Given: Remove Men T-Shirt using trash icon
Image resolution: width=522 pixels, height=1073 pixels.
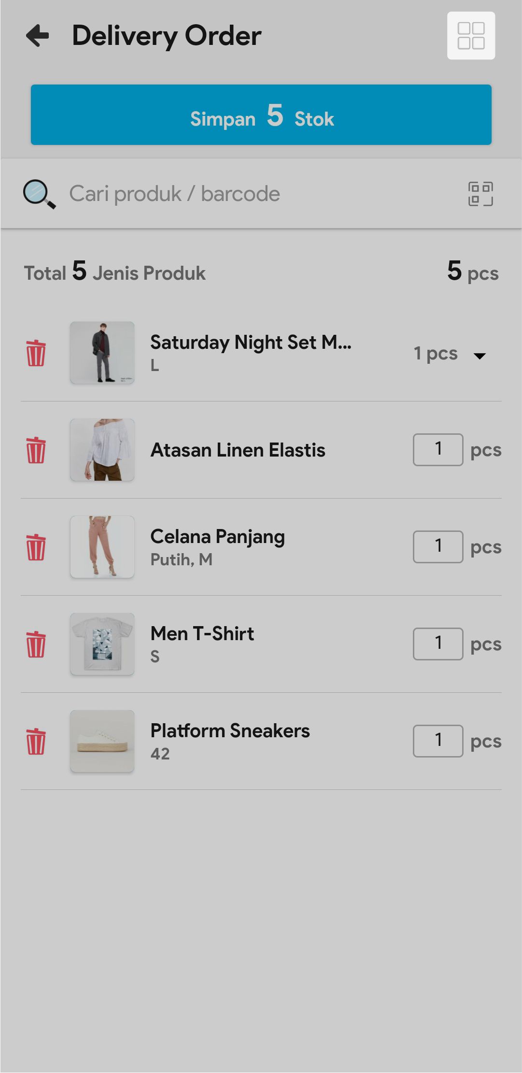Looking at the screenshot, I should click(36, 644).
